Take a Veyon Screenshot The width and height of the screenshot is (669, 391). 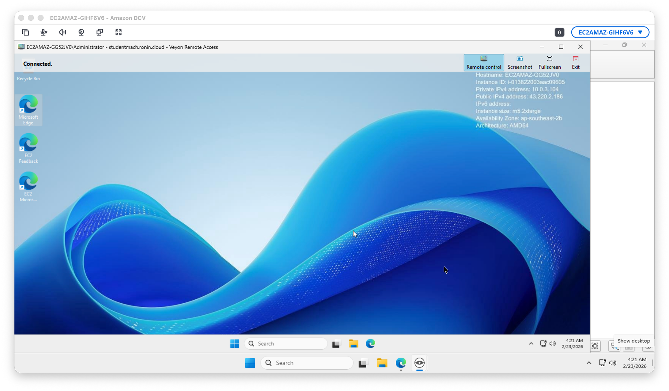click(x=519, y=62)
